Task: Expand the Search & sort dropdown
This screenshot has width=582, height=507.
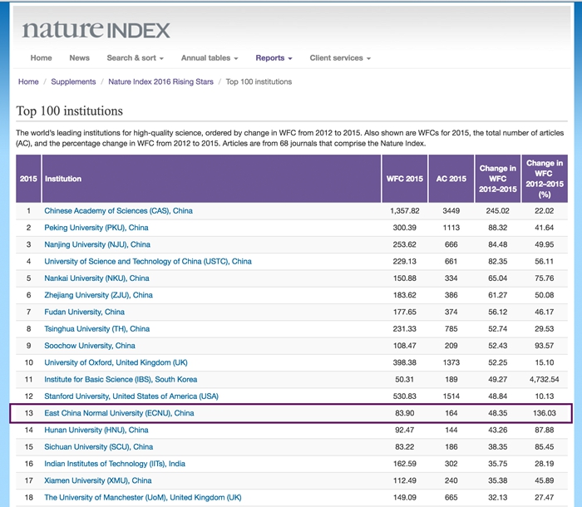Action: (135, 58)
